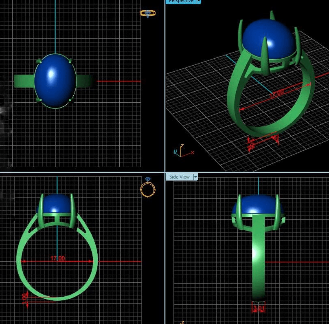Image resolution: width=329 pixels, height=324 pixels.
Task: Click the orange front-view ring orientation icon
Action: [x=148, y=187]
